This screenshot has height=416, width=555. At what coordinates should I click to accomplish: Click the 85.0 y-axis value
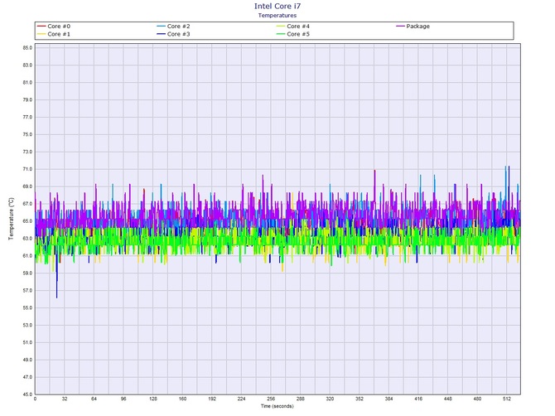tap(27, 48)
